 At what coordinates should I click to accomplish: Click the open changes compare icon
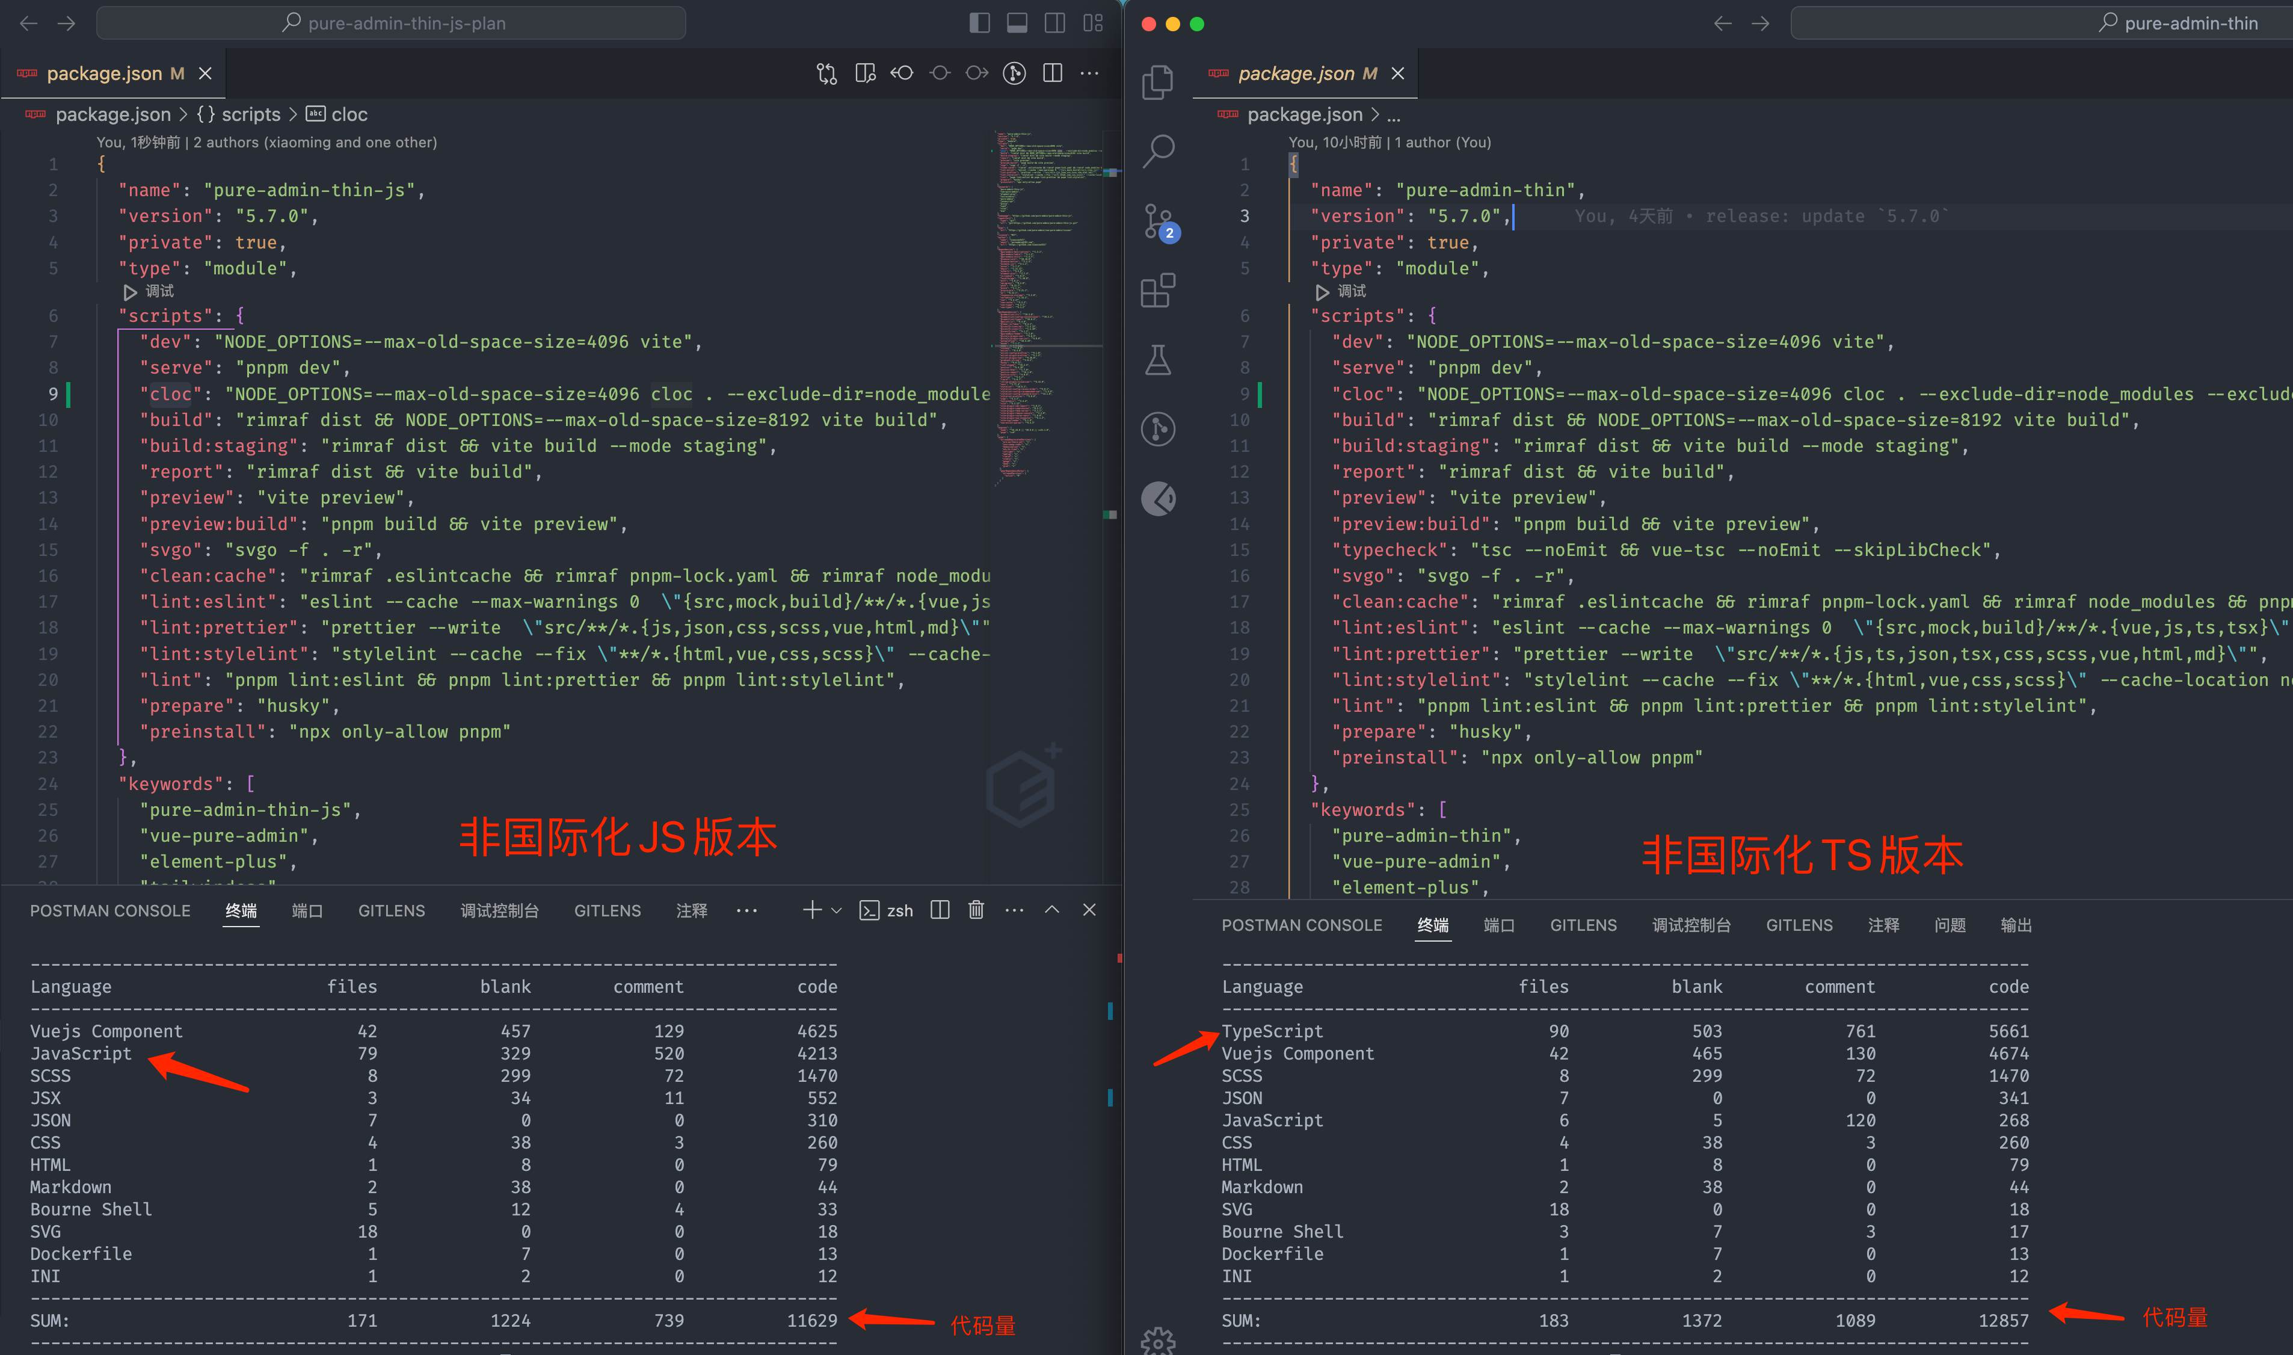pos(826,73)
